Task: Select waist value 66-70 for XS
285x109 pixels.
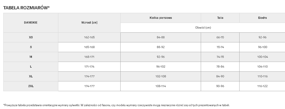Action: pos(220,37)
